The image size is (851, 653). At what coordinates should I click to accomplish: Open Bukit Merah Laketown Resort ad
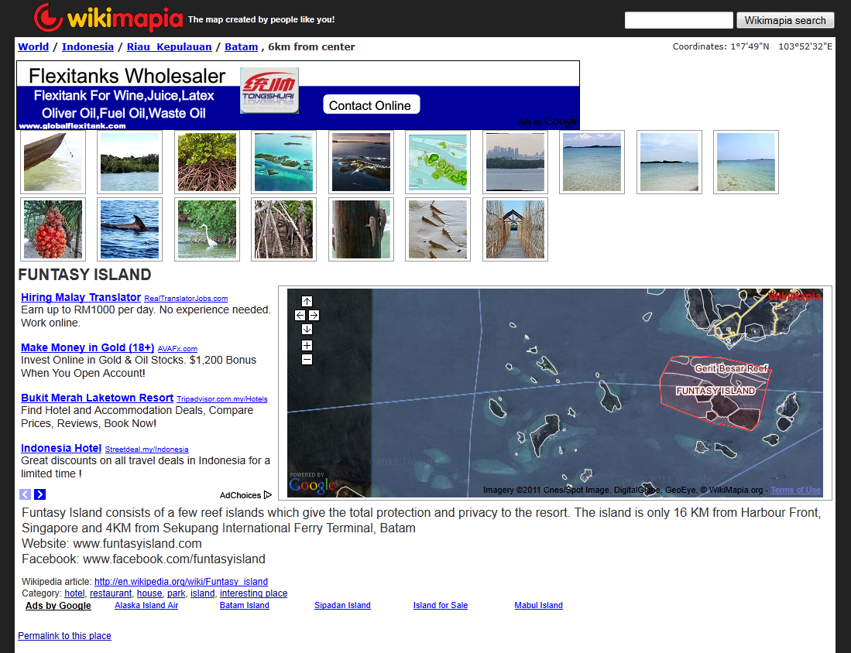tap(97, 398)
